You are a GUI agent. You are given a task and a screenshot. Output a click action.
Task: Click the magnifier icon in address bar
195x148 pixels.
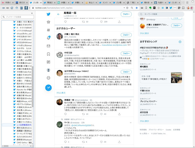point(132,8)
